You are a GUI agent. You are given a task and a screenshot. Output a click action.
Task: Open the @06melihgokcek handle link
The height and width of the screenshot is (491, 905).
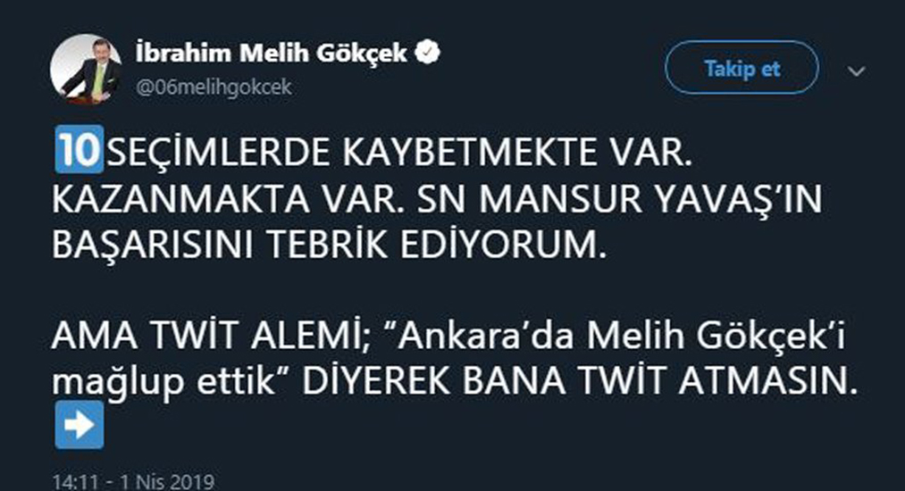[213, 87]
